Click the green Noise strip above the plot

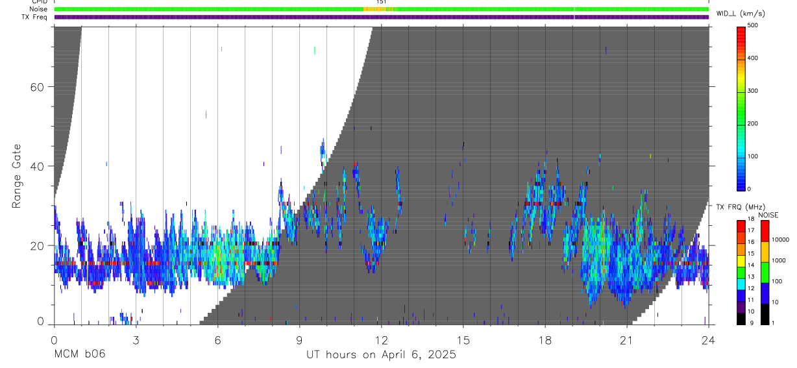pyautogui.click(x=382, y=10)
